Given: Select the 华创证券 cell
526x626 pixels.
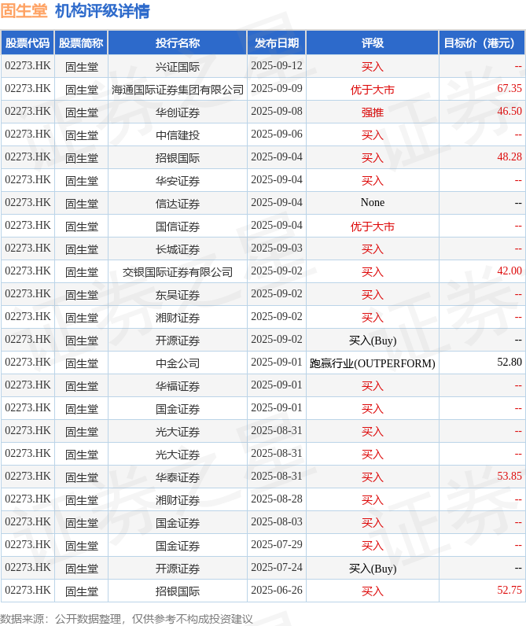Looking at the screenshot, I should coord(177,112).
